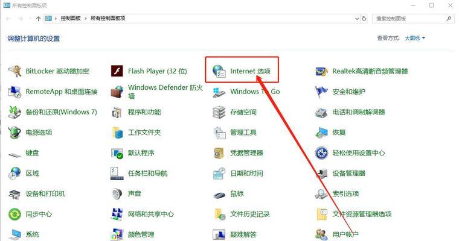Open the Windows To Go icon
This screenshot has width=459, height=241.
tap(219, 92)
